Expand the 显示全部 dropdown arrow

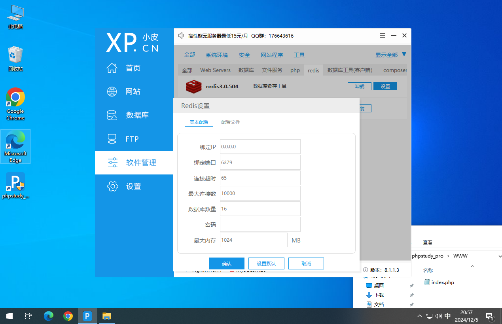click(404, 55)
